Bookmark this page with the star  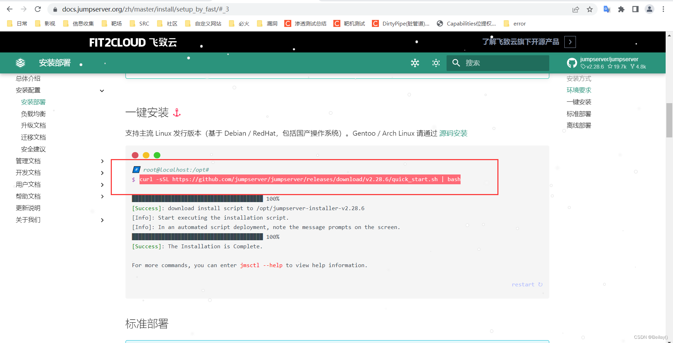point(590,9)
